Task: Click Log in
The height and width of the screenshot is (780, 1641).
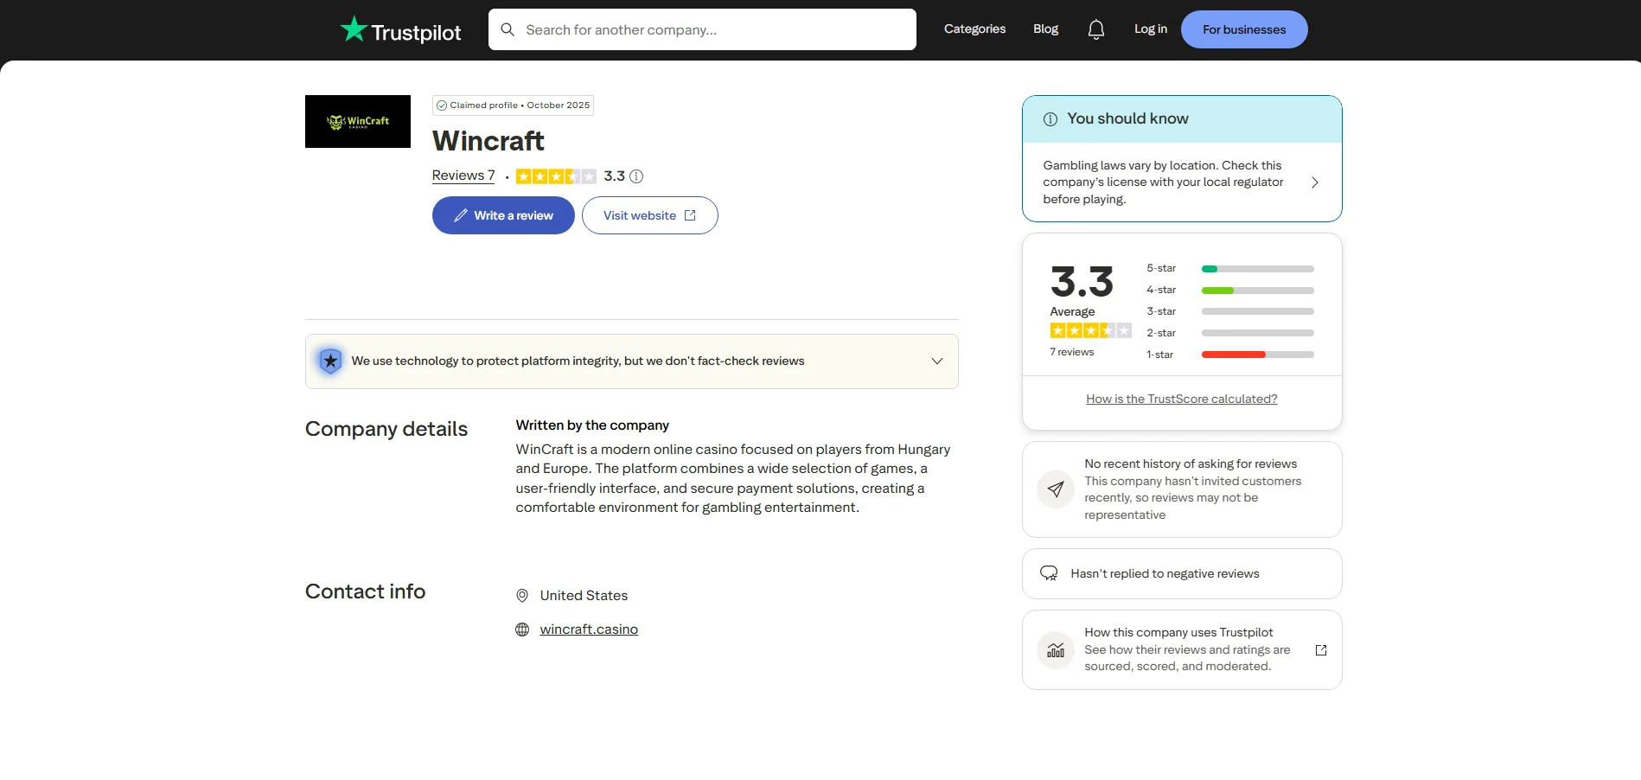Action: click(x=1151, y=29)
